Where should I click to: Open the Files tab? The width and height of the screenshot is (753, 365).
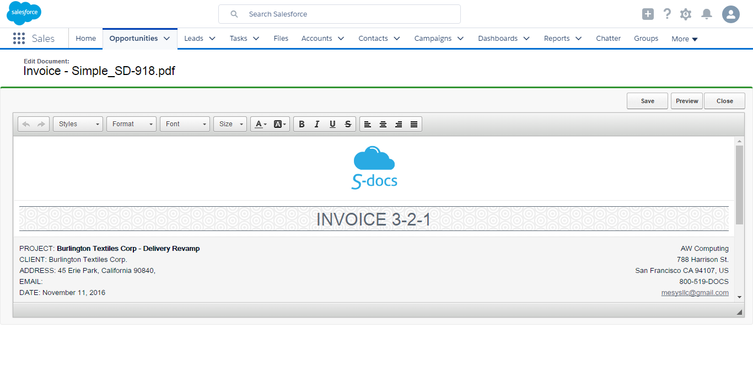click(281, 39)
